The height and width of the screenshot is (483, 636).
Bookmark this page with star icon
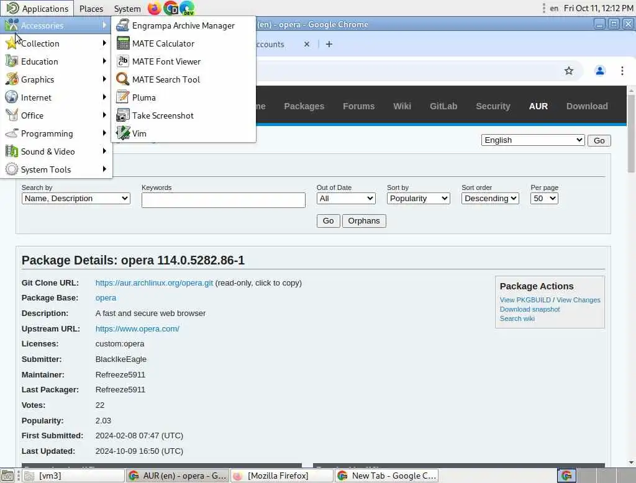pyautogui.click(x=569, y=71)
